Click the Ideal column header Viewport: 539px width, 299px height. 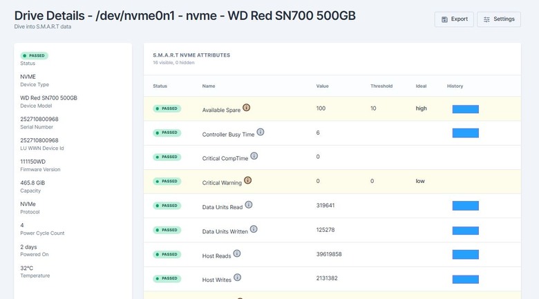[x=421, y=86]
